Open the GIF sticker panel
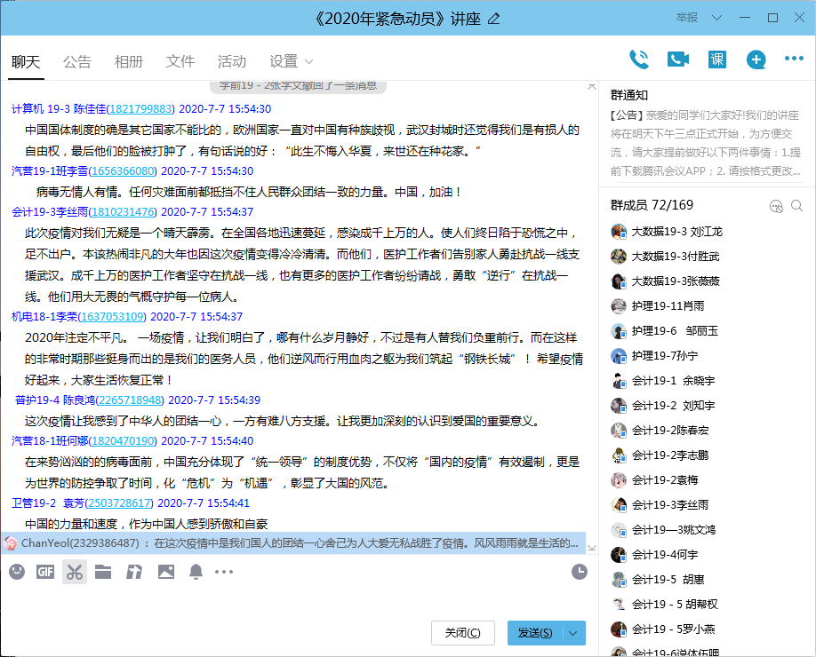Image resolution: width=816 pixels, height=657 pixels. (44, 572)
